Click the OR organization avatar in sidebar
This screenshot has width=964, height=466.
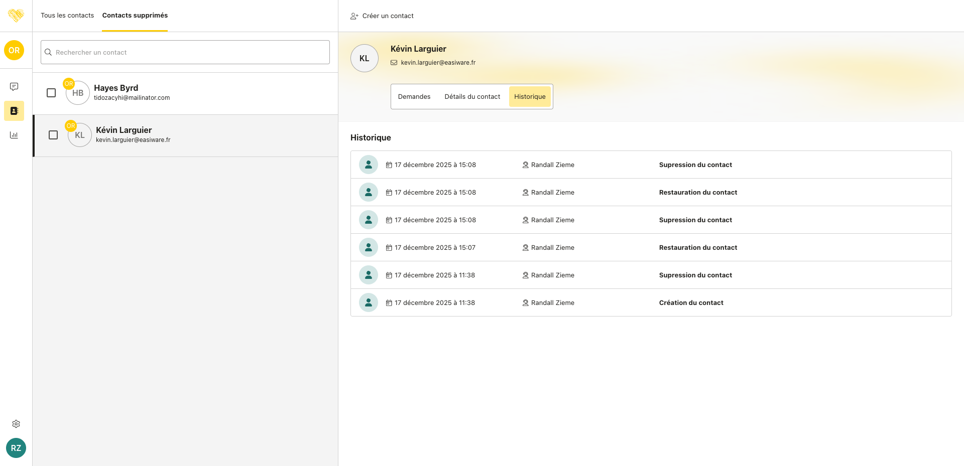(x=14, y=50)
